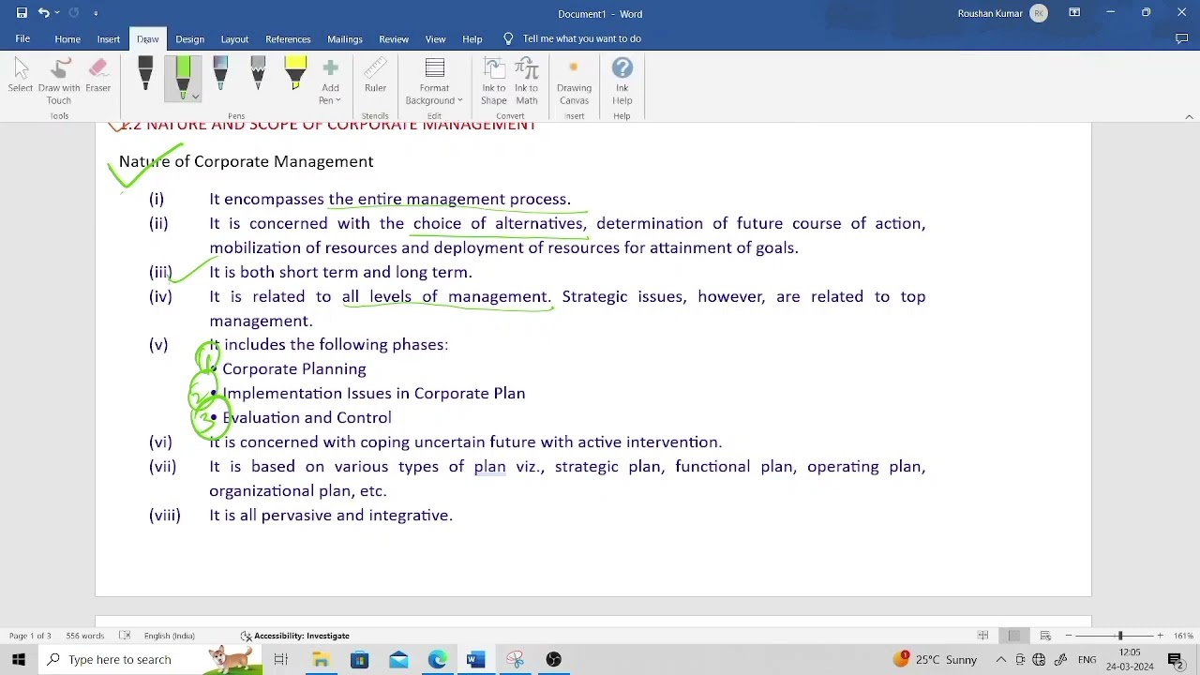Open Microsoft Edge from taskbar
Image resolution: width=1200 pixels, height=675 pixels.
pos(438,659)
